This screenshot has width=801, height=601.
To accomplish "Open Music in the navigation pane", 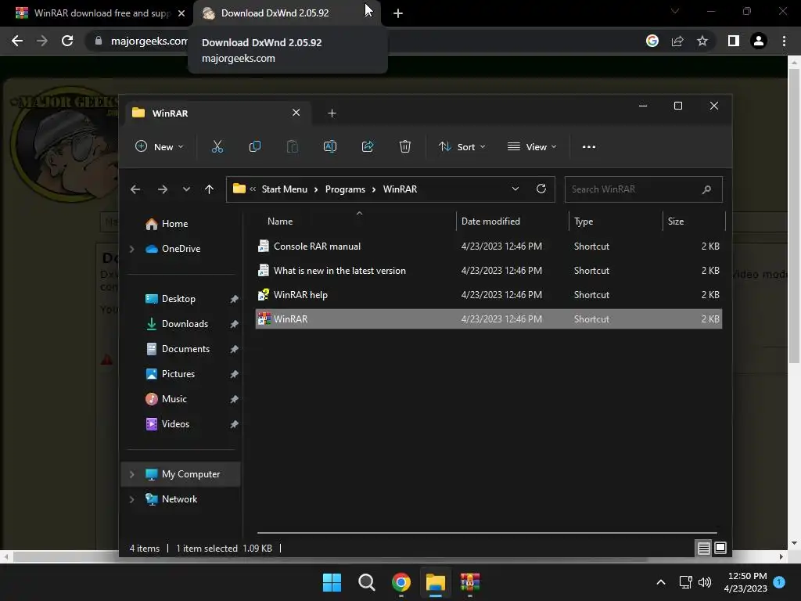I will coord(174,399).
